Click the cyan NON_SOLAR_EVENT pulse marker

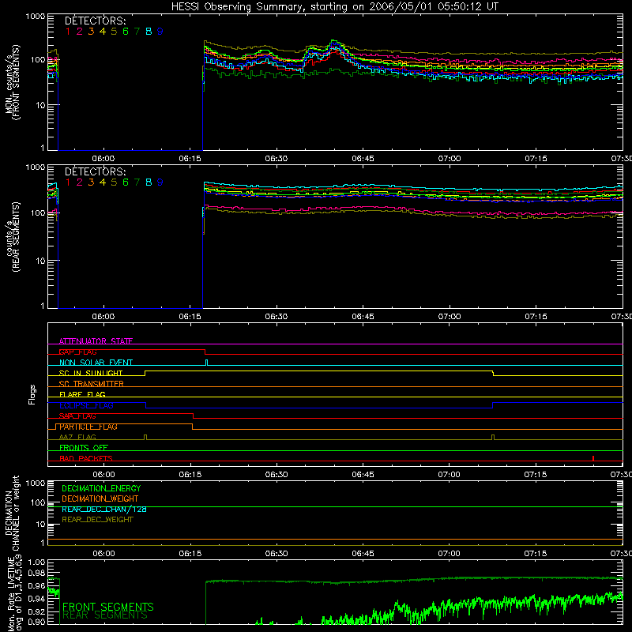[x=207, y=363]
